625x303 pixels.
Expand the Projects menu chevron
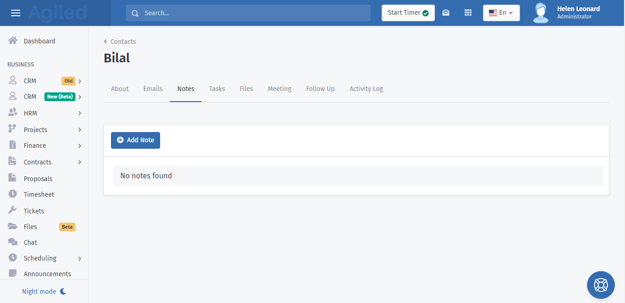coord(80,130)
